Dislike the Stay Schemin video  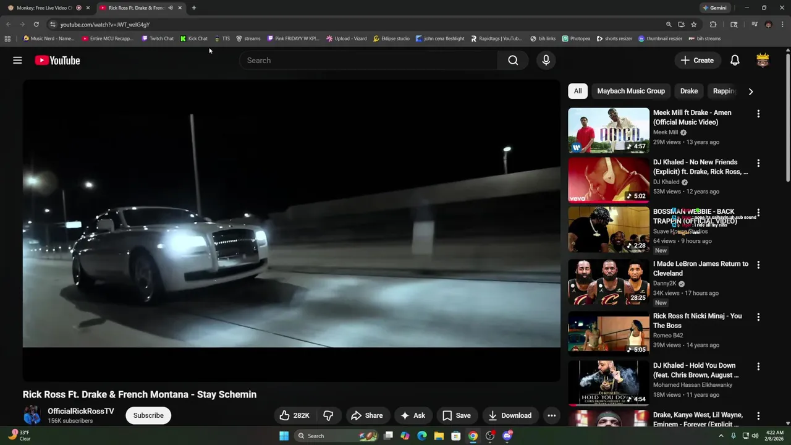click(x=328, y=415)
